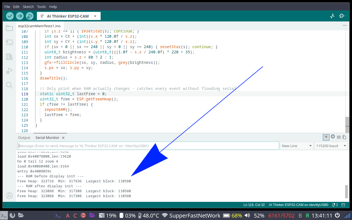Click the Serial Monitor vertical scrollbar thumb
The image size is (352, 220).
346,192
